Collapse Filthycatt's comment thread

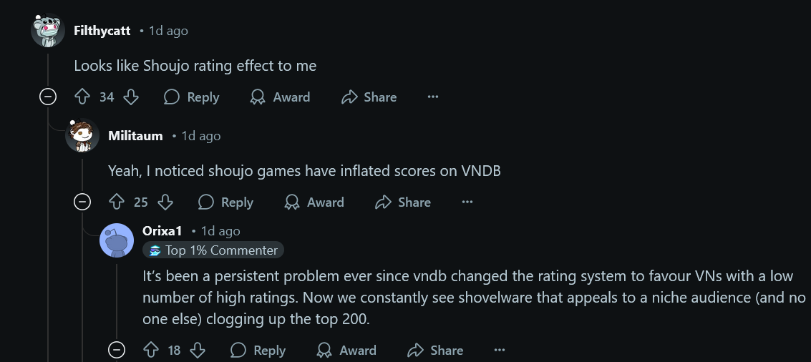pos(48,97)
